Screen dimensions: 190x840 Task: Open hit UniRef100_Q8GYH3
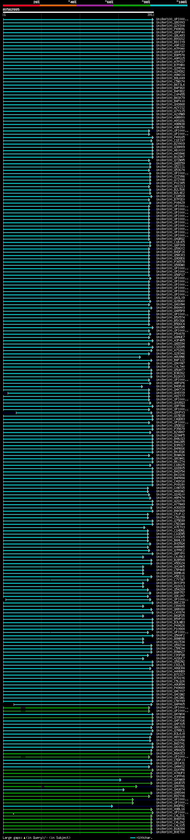point(170,23)
